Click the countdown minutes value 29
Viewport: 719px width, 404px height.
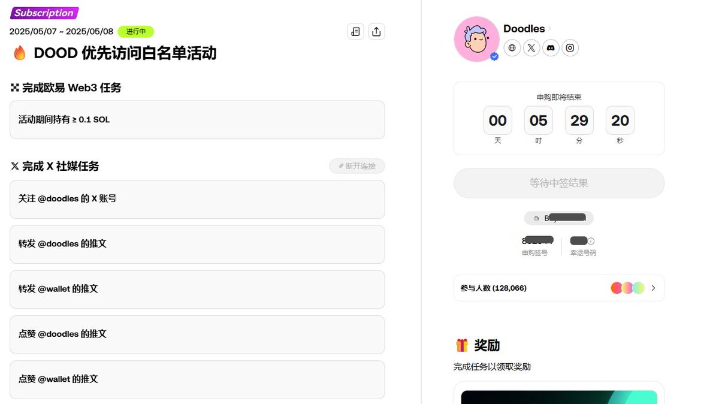(579, 120)
